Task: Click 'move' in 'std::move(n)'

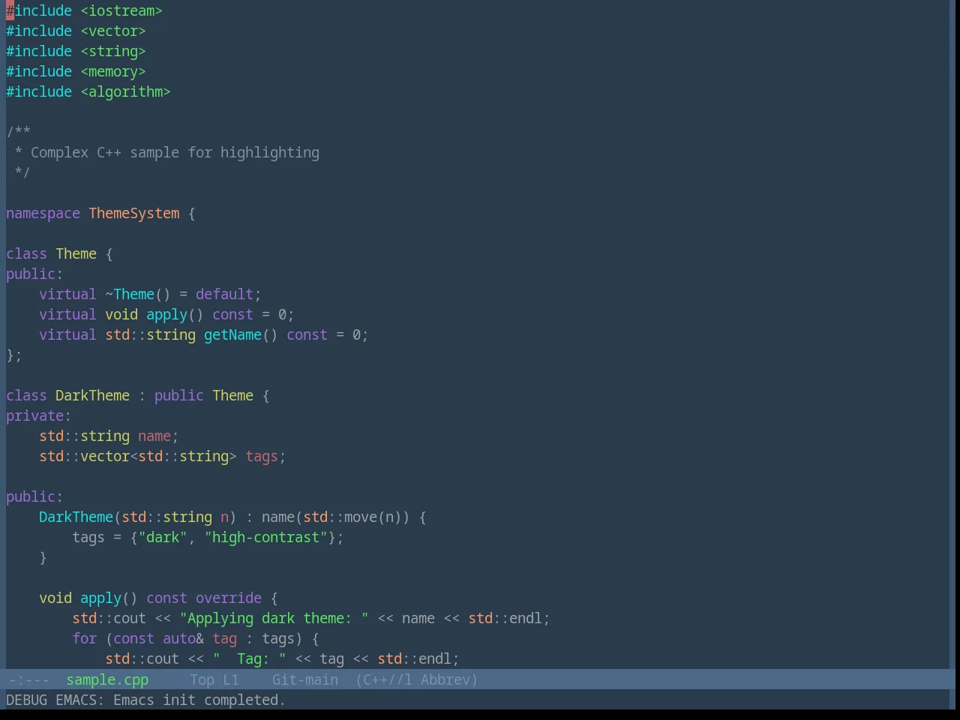Action: (361, 517)
